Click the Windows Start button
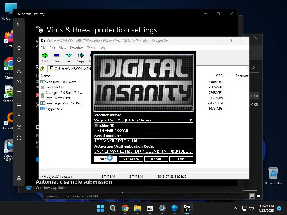Screen dimensions: 287x215 coord(100,208)
